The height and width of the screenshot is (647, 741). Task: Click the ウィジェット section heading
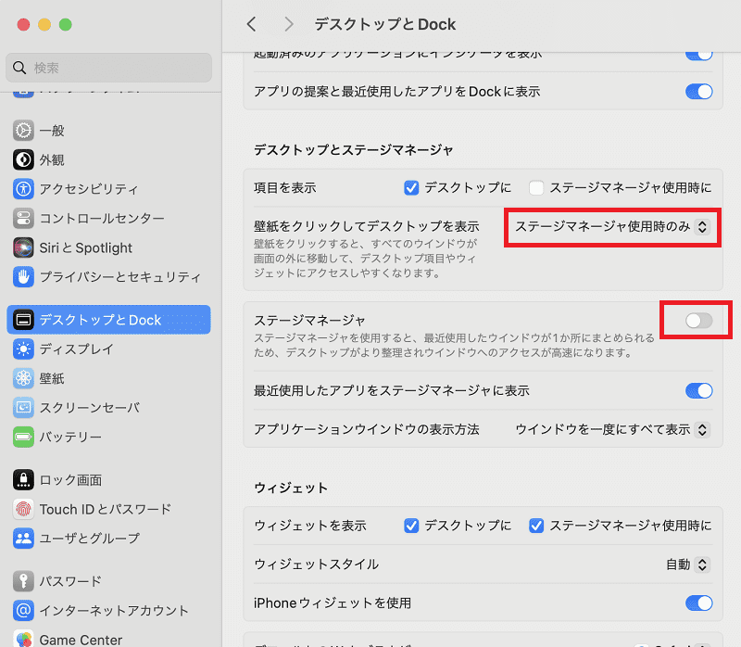[291, 488]
